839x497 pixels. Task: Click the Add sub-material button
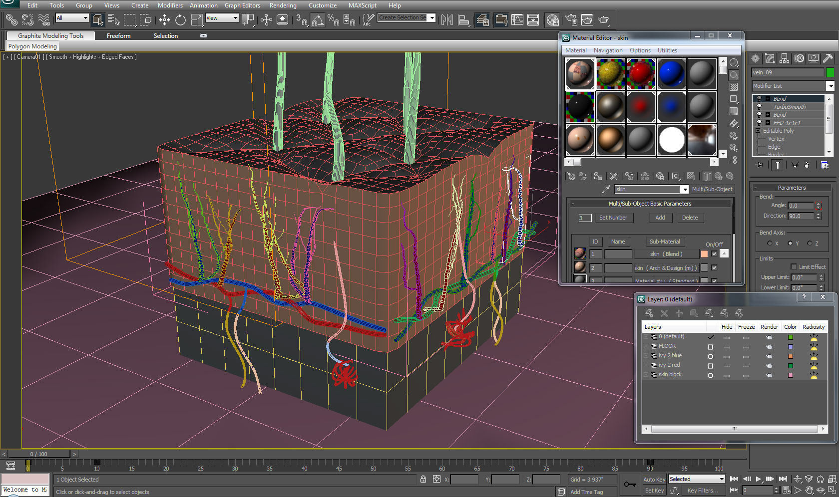660,218
